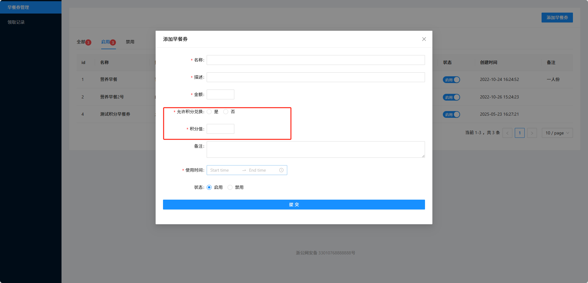Switch to the 全部 tab
This screenshot has height=283, width=588.
(x=84, y=42)
